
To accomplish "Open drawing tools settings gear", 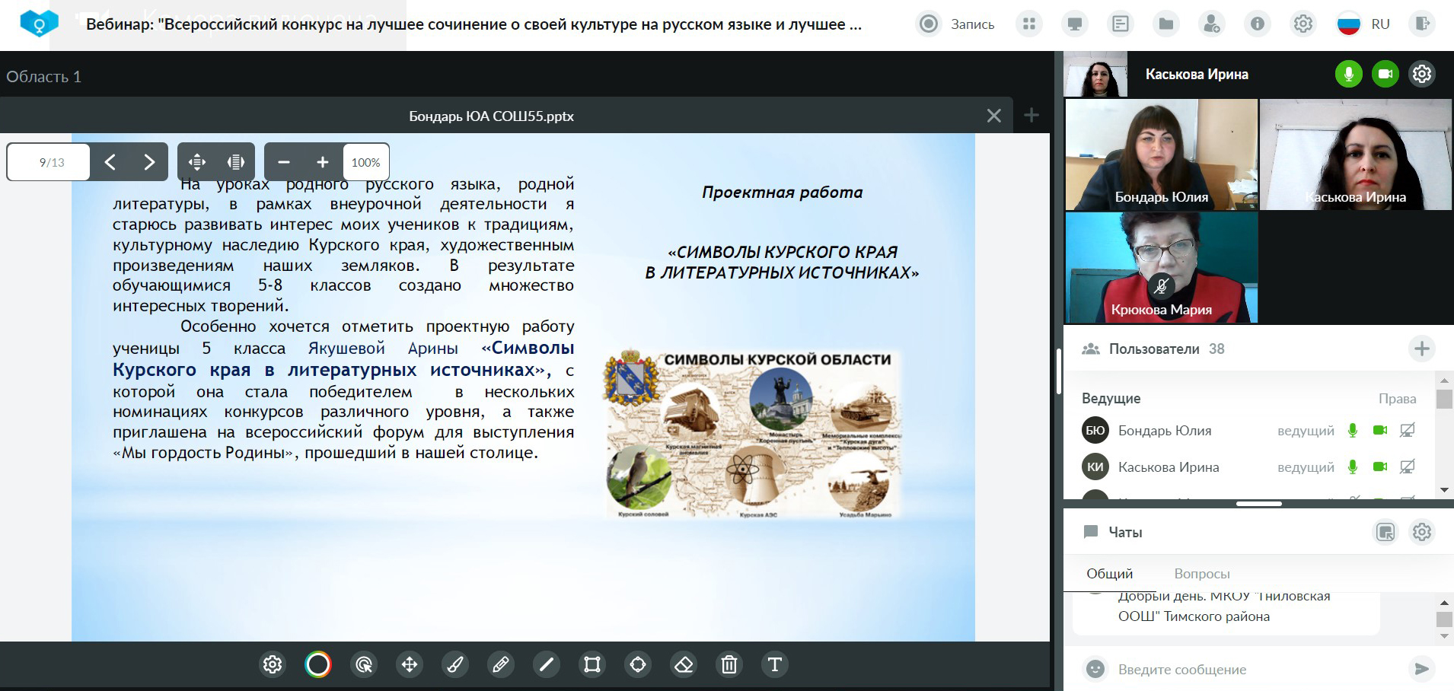I will 273,664.
